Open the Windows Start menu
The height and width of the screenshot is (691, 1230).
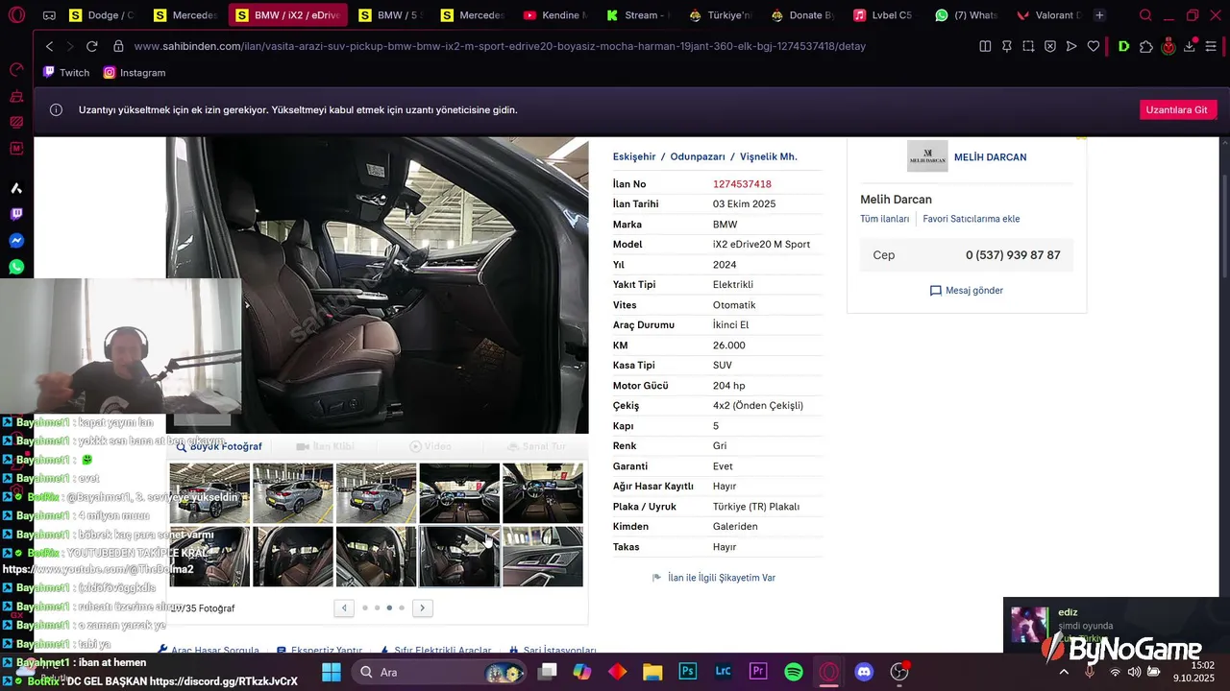point(331,672)
